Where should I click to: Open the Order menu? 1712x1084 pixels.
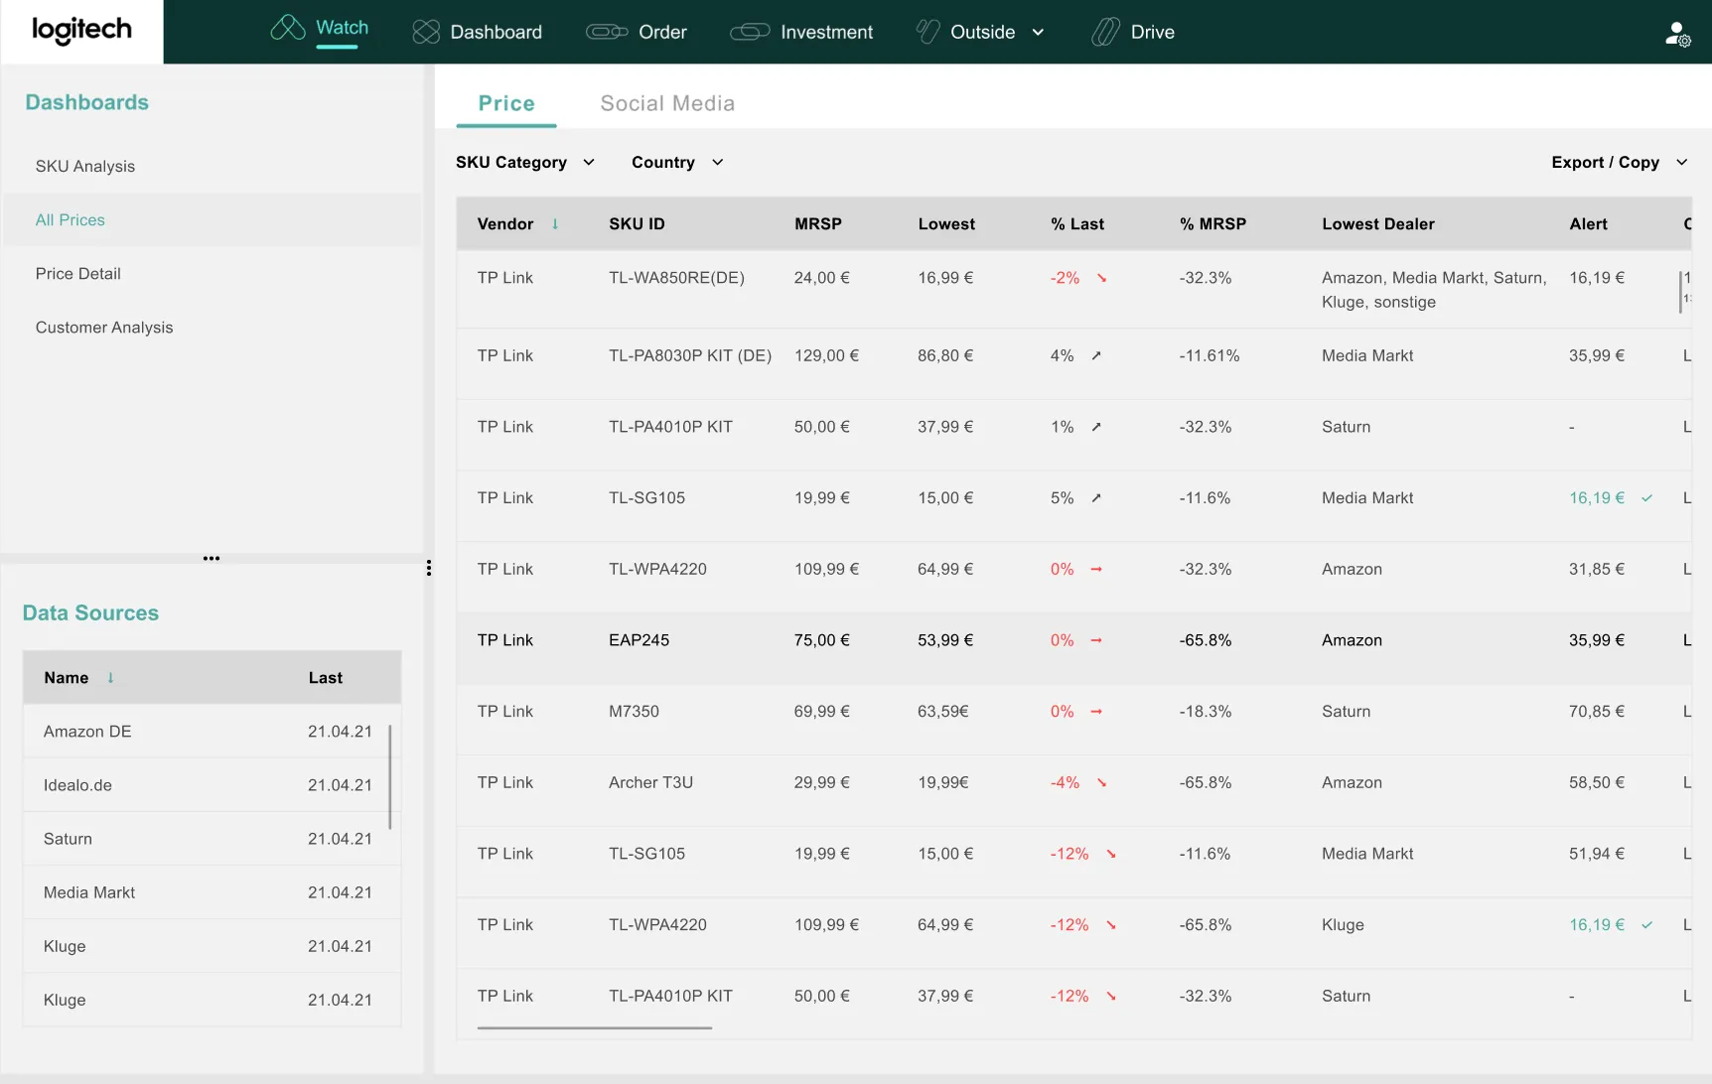(x=662, y=32)
